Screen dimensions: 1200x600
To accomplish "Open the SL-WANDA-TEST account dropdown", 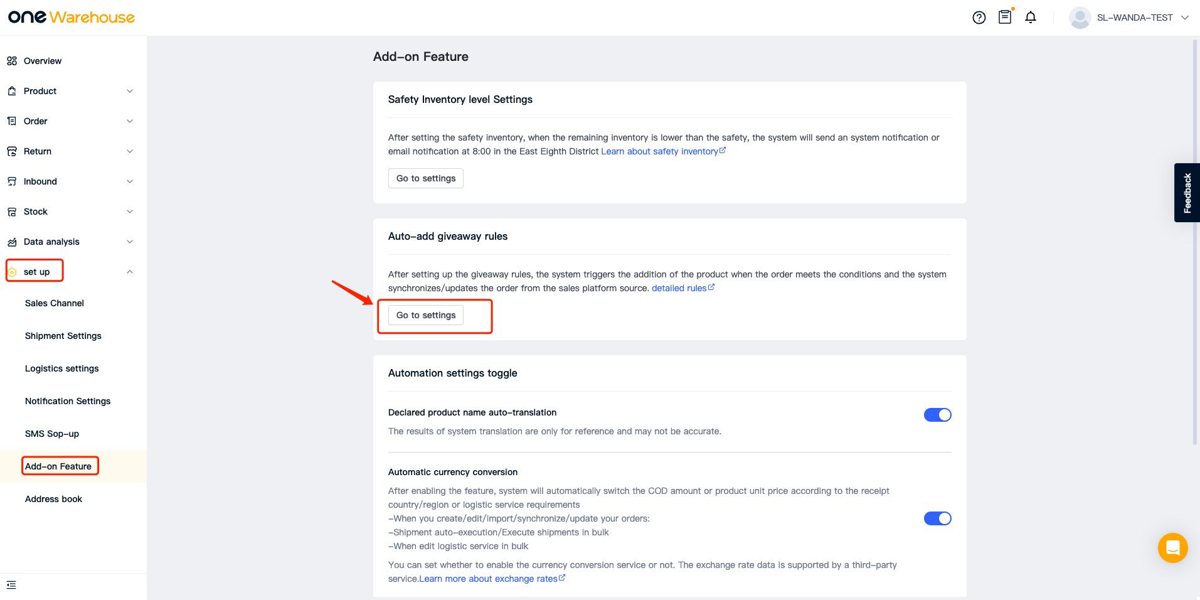I will point(1184,18).
